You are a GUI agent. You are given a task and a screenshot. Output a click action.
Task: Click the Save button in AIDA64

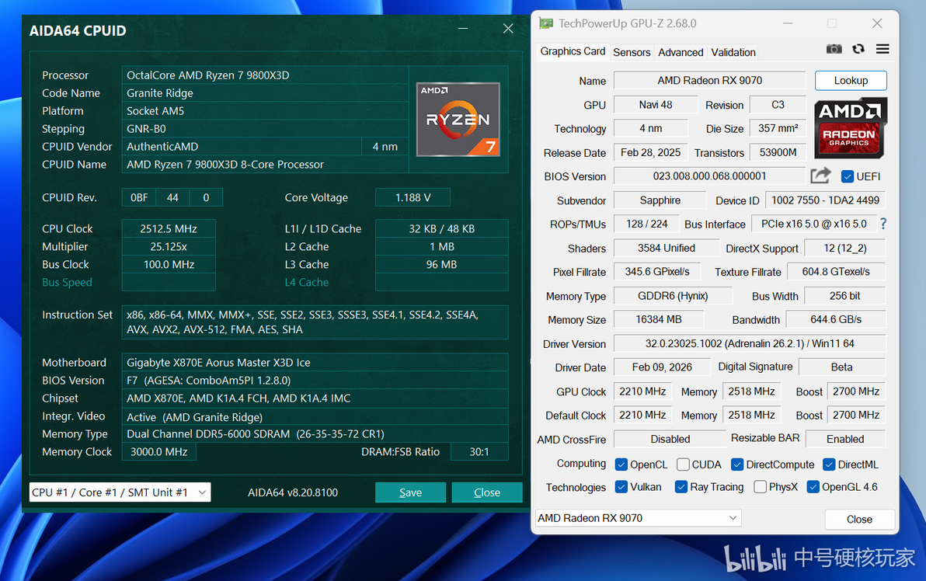[410, 492]
